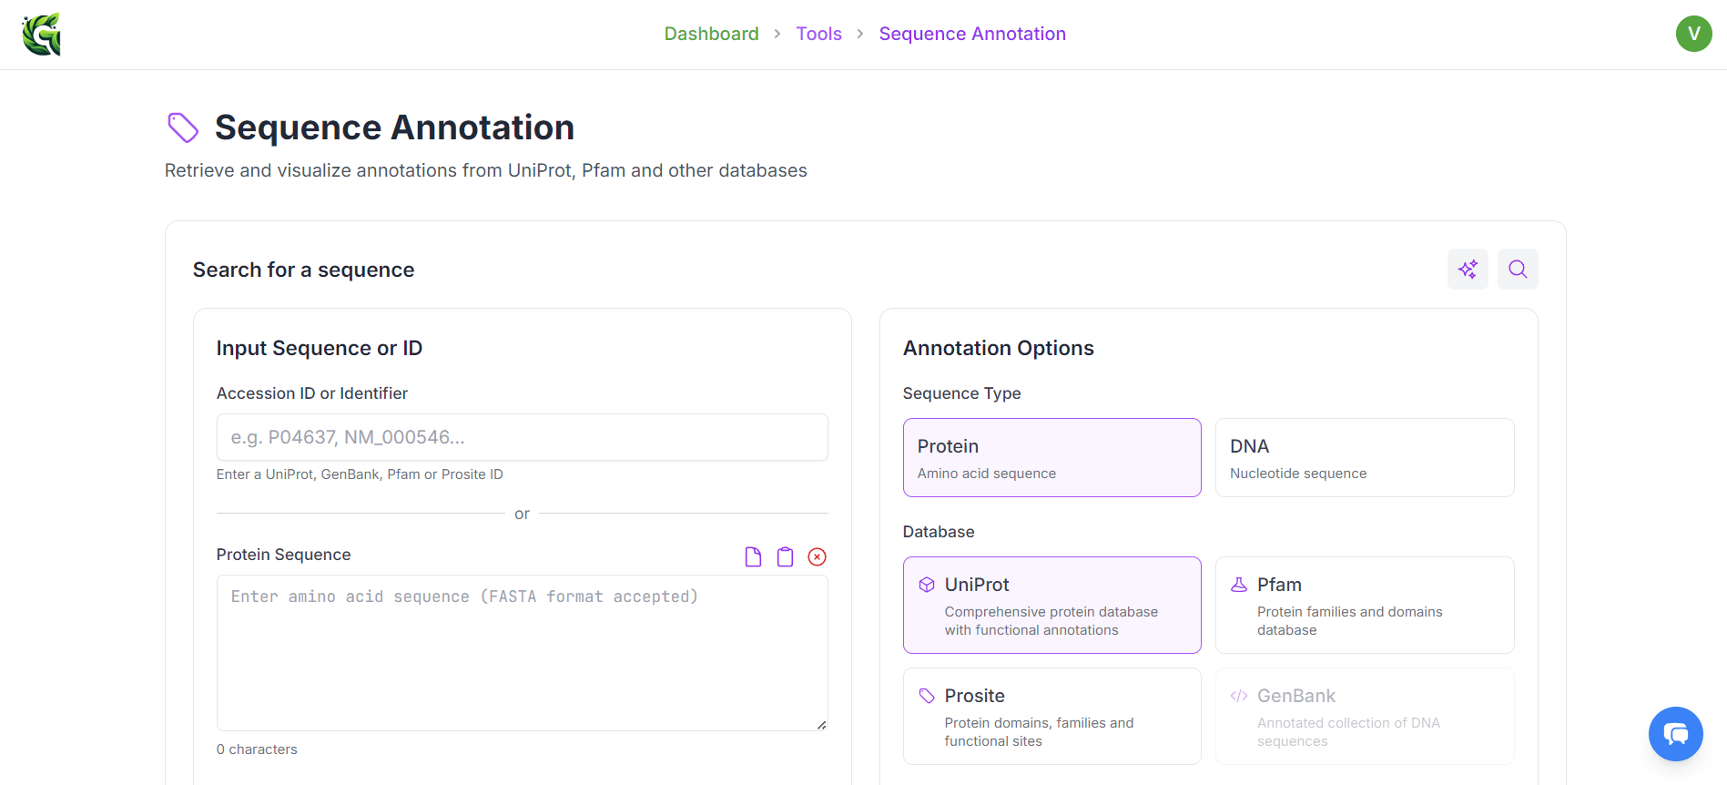Click 'Enter a UniProt, GenBank, Pfam or Prosite ID' hint
This screenshot has height=785, width=1727.
point(360,474)
